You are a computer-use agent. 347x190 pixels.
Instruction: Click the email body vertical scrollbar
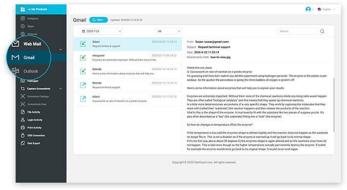click(333, 104)
